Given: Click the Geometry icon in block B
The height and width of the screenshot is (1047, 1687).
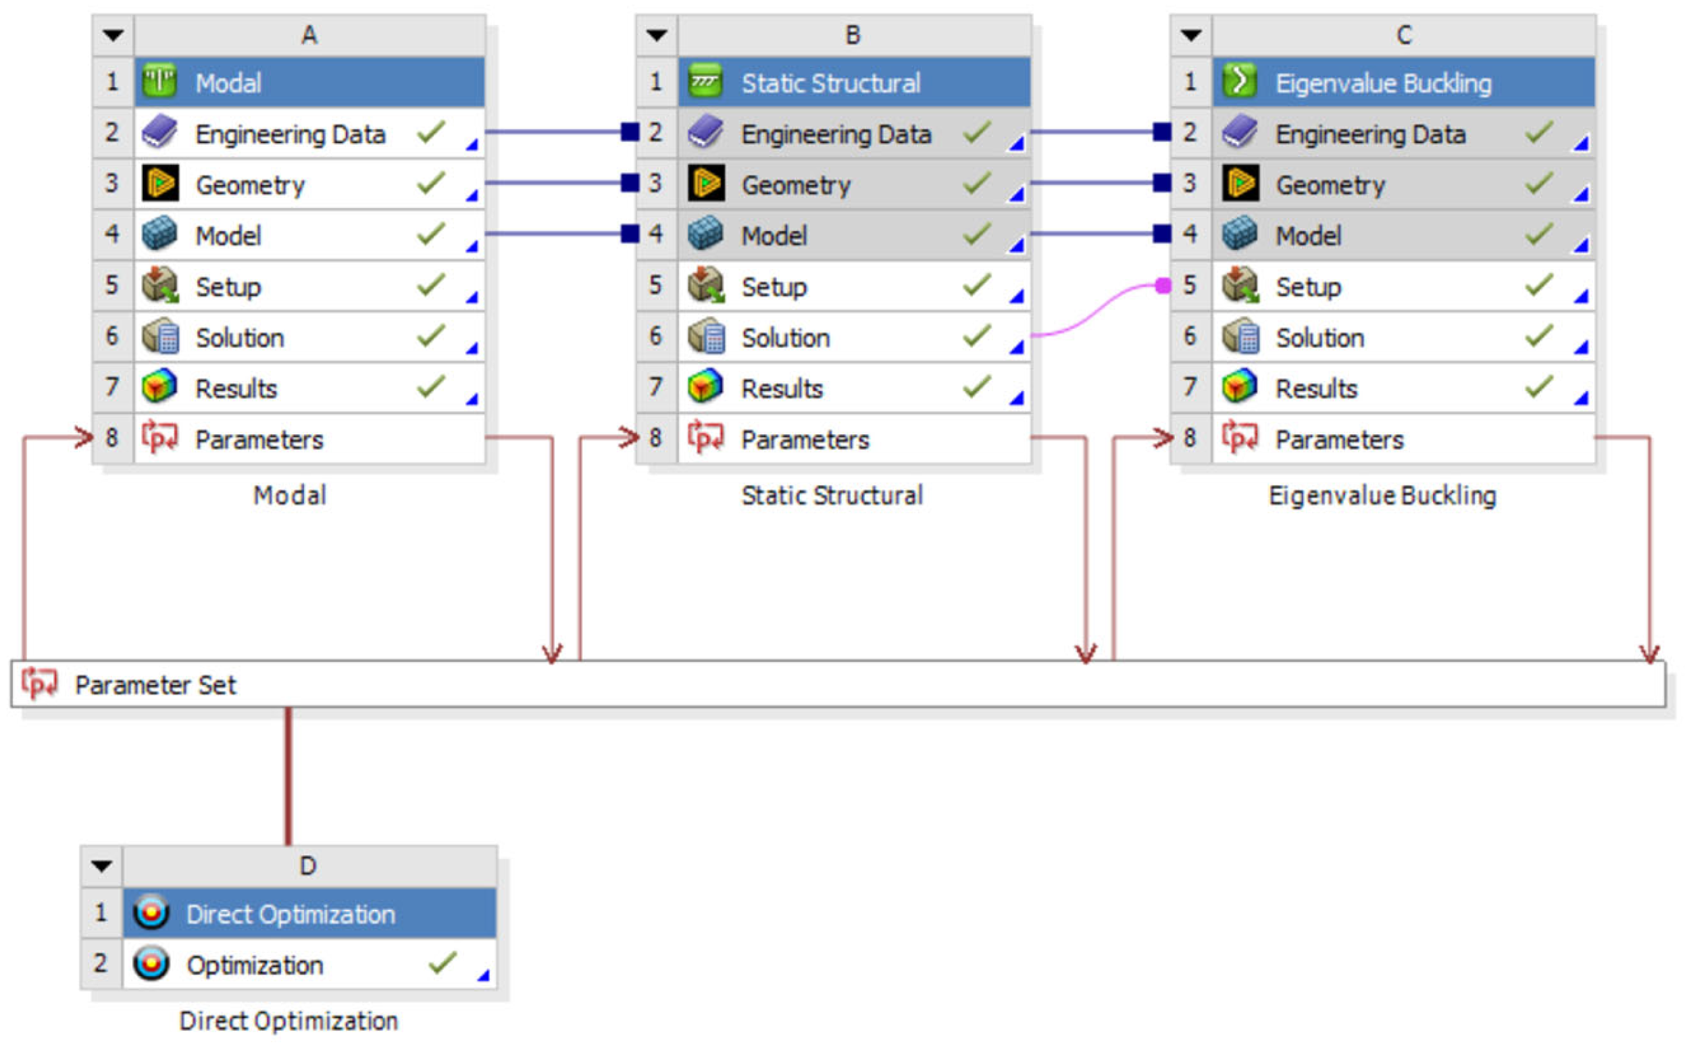Looking at the screenshot, I should tap(705, 184).
